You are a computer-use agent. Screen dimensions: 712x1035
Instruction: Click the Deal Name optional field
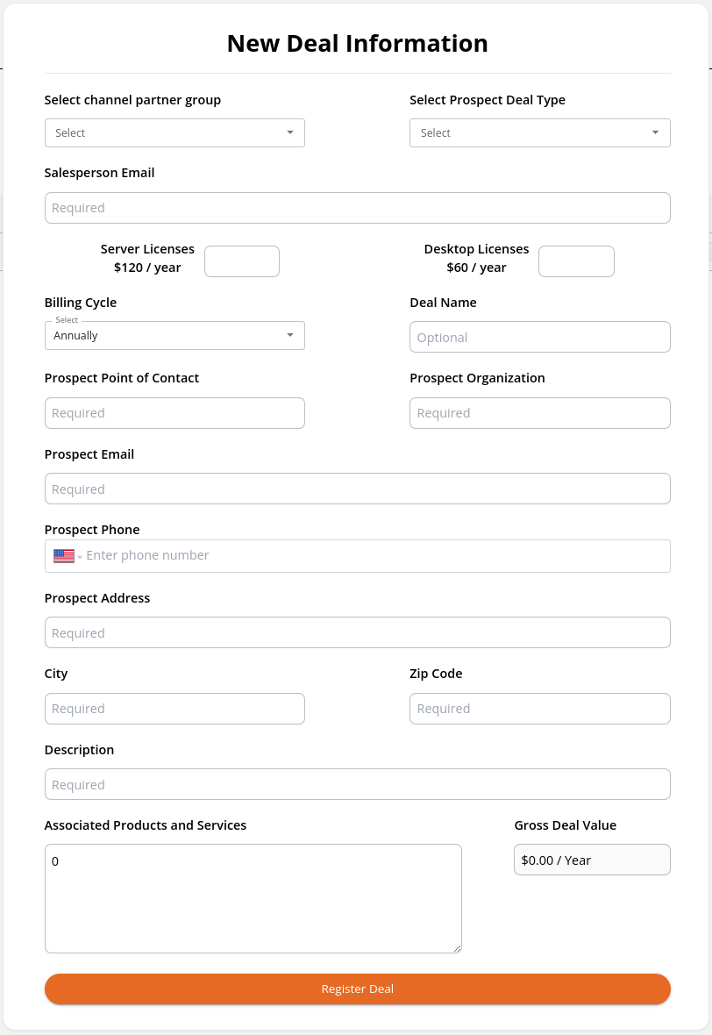[x=540, y=338]
